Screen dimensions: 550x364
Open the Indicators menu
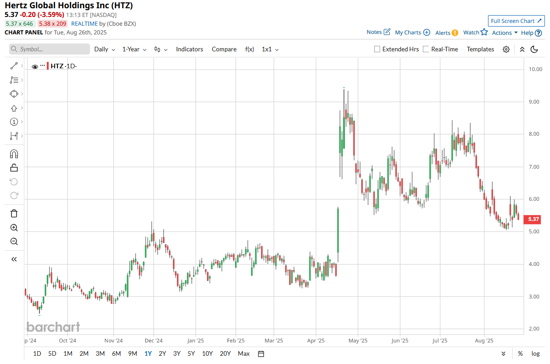click(x=190, y=50)
